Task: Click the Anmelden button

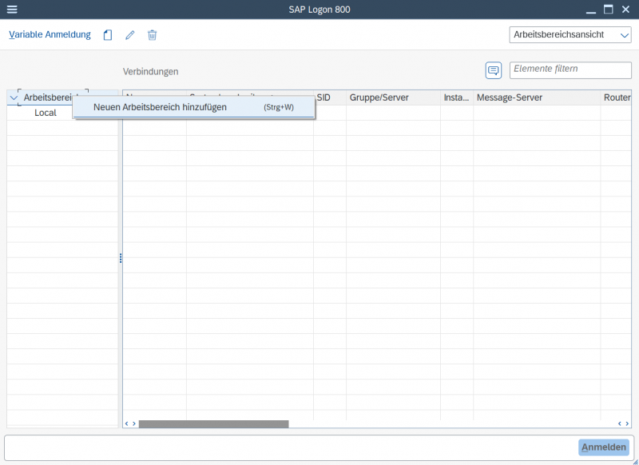Action: coord(604,447)
